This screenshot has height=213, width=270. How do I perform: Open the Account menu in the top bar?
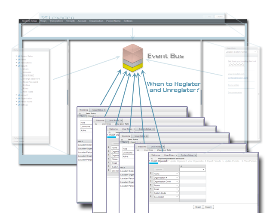[x=82, y=21]
